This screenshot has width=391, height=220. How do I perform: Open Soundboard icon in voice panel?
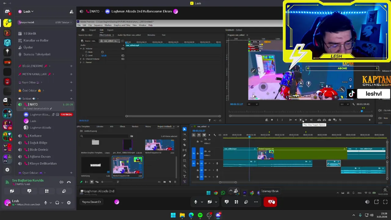click(x=64, y=191)
